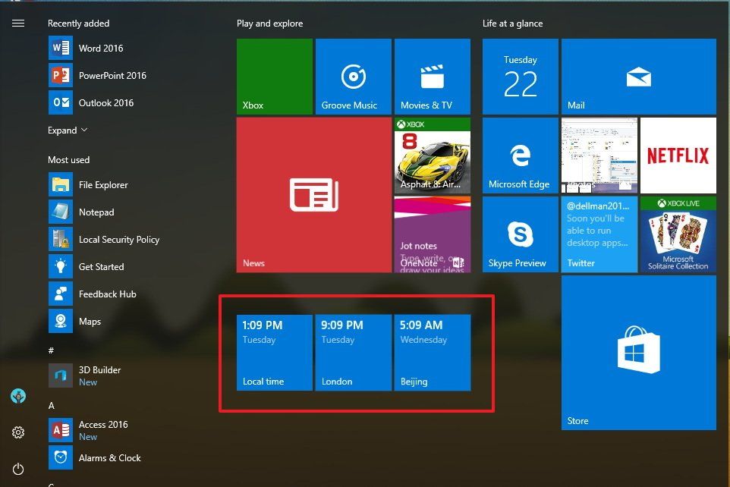Image resolution: width=730 pixels, height=487 pixels.
Task: Open the hamburger menu
Action: (x=17, y=23)
